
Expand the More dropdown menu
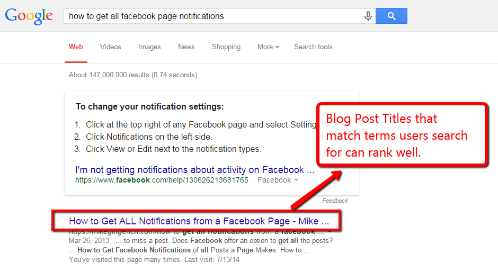tap(268, 47)
